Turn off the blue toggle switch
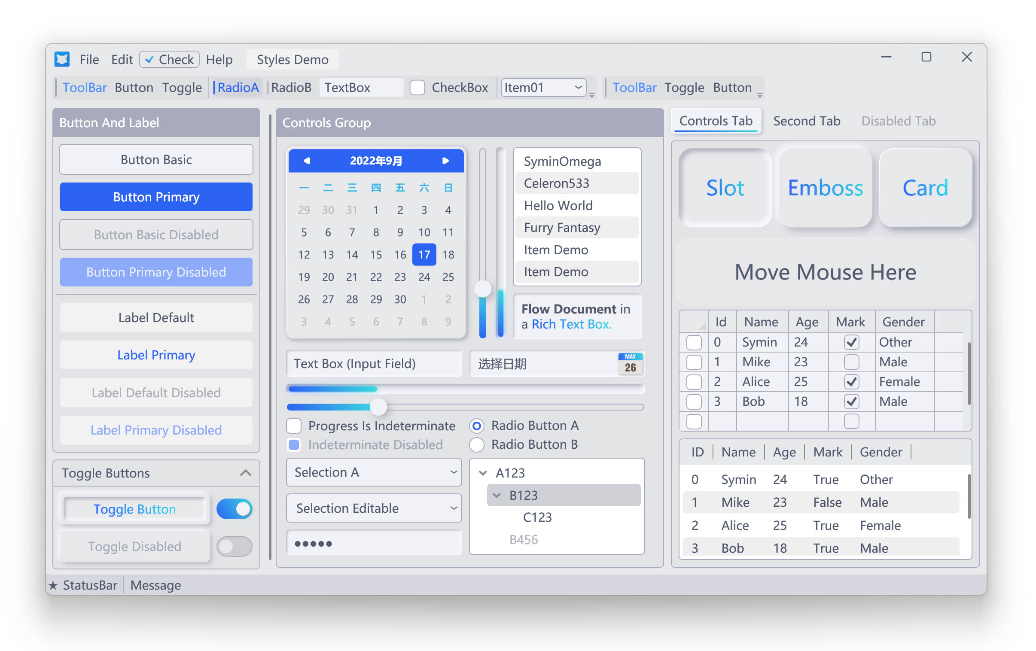Viewport: 1036px width, 651px height. click(x=235, y=509)
